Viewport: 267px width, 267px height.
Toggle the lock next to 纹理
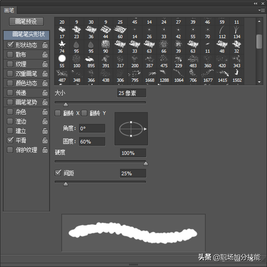tap(45, 64)
